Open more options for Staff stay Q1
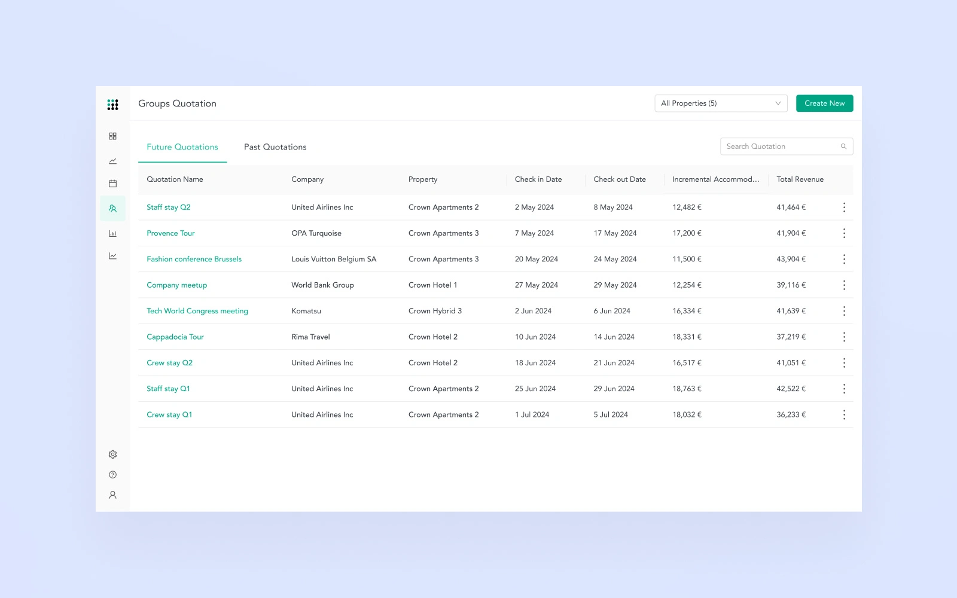The width and height of the screenshot is (957, 598). tap(844, 389)
